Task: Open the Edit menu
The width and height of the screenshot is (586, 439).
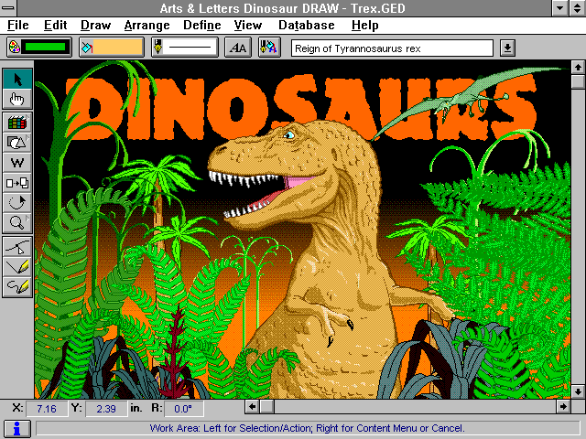Action: (x=55, y=25)
